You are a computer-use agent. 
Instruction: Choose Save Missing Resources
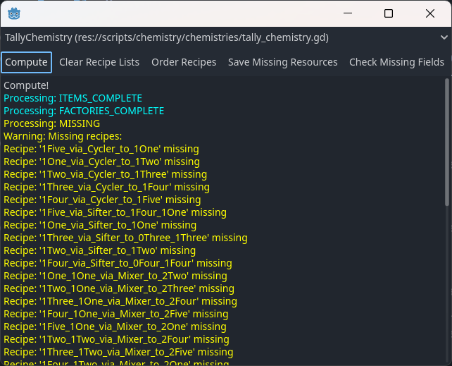(283, 62)
